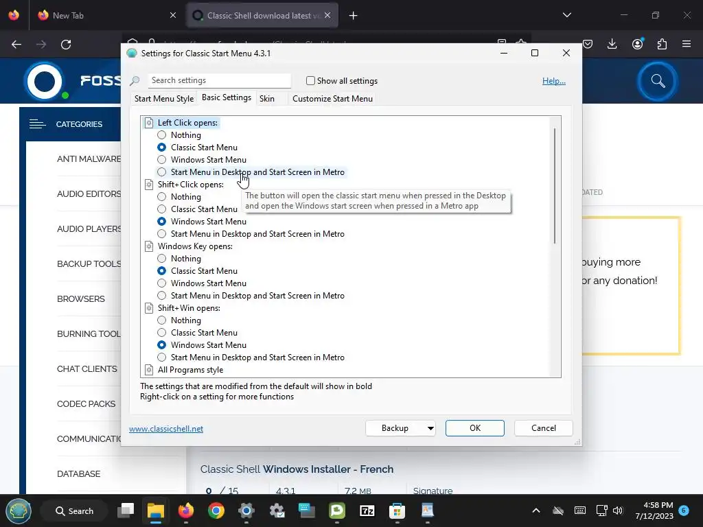Screen dimensions: 703x527
Task: Open the Settings gear icon on the taskbar
Action: point(246,511)
